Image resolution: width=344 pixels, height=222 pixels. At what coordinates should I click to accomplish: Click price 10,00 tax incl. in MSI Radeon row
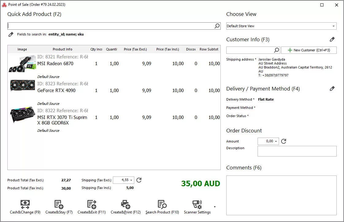178,63
